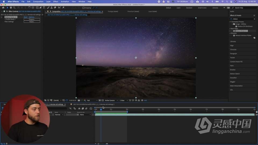Select the Zoom magnifier tool
Screen dimensions: 258x145
click(14, 8)
